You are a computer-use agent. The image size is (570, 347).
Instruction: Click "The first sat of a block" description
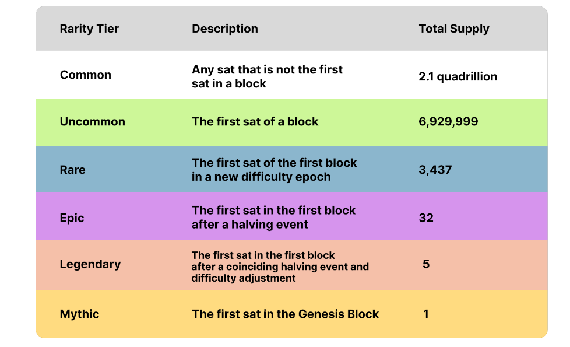click(x=255, y=122)
